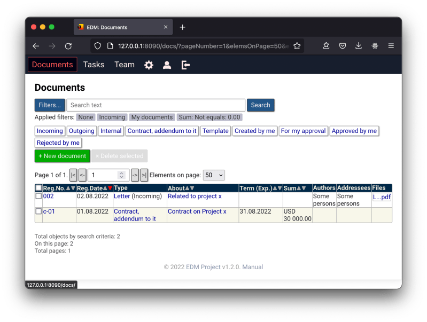Sort Reg.No. ascending arrow
This screenshot has width=427, height=322.
click(68, 188)
